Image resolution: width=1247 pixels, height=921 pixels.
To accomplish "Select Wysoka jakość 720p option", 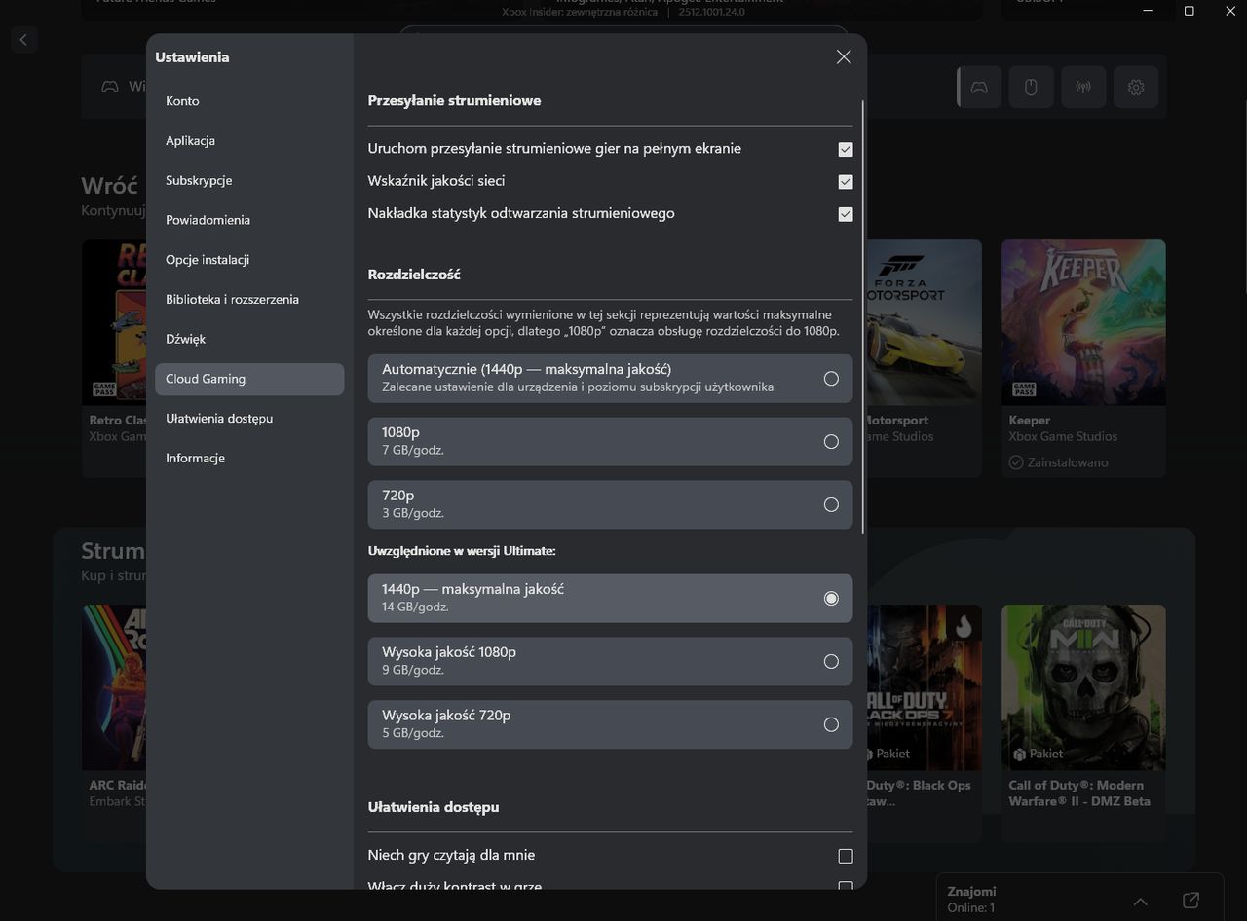I will [x=831, y=724].
